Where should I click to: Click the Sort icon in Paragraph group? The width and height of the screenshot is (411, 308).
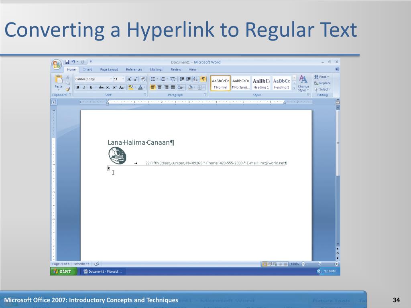click(195, 79)
